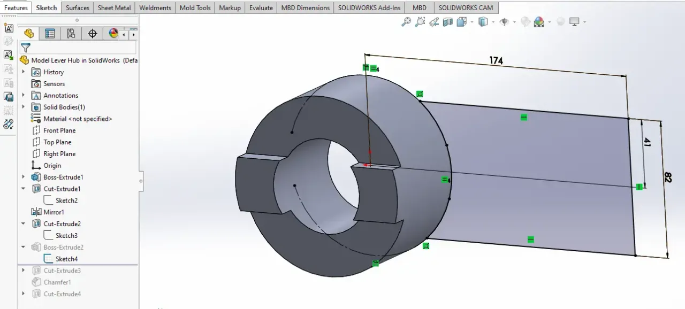
Task: Click the Previous View icon
Action: click(434, 22)
